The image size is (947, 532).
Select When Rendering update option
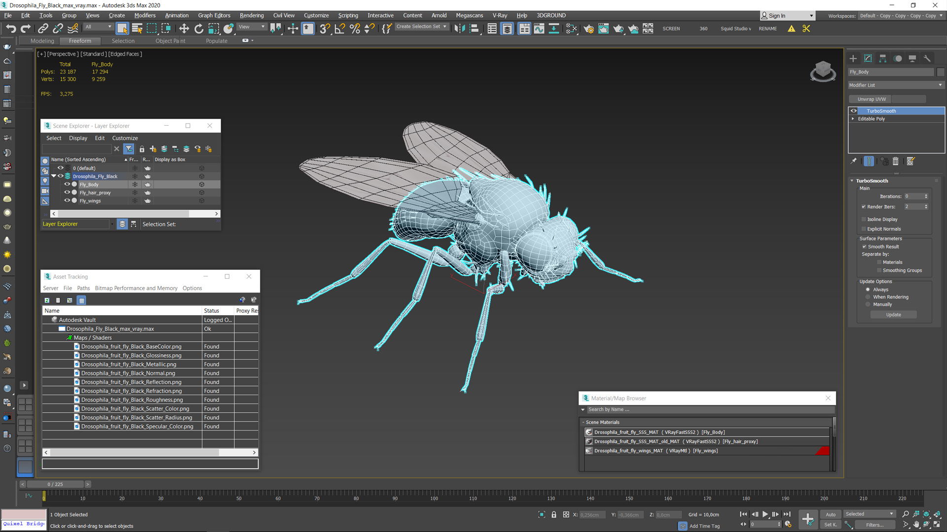[x=868, y=297]
